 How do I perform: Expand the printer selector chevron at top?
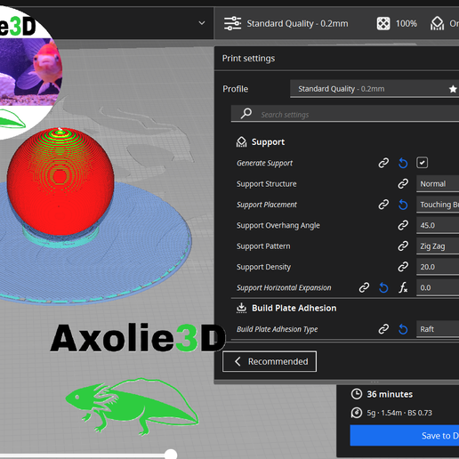pyautogui.click(x=202, y=23)
